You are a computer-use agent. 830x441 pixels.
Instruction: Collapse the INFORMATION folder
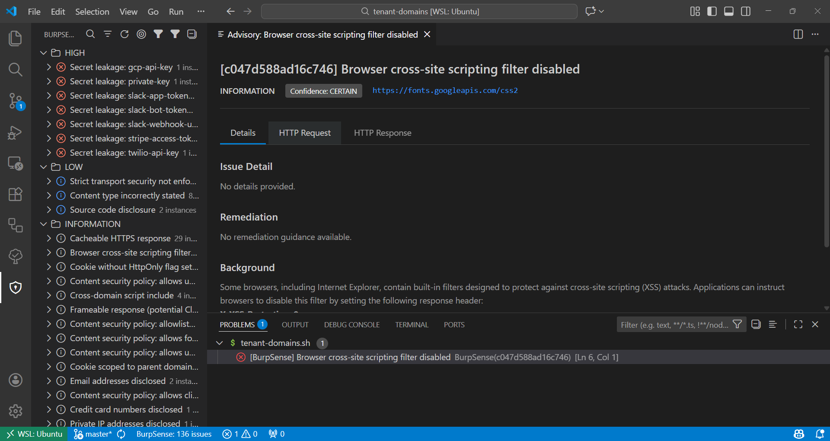point(43,224)
